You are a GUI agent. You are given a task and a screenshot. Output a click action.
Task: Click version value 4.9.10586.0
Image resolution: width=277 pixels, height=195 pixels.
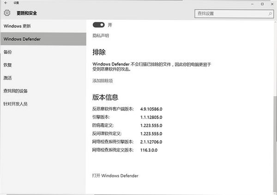point(151,109)
